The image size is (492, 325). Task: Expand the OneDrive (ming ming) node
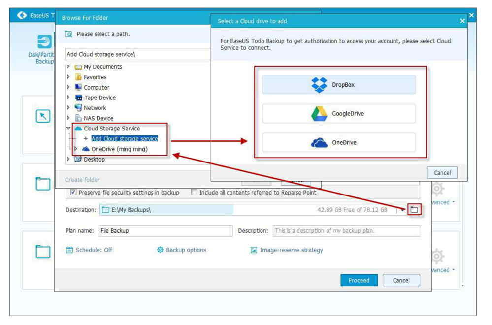coord(76,149)
